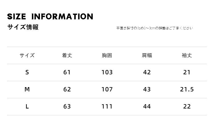Select the サイズ column header
The image size is (214, 127).
point(27,55)
